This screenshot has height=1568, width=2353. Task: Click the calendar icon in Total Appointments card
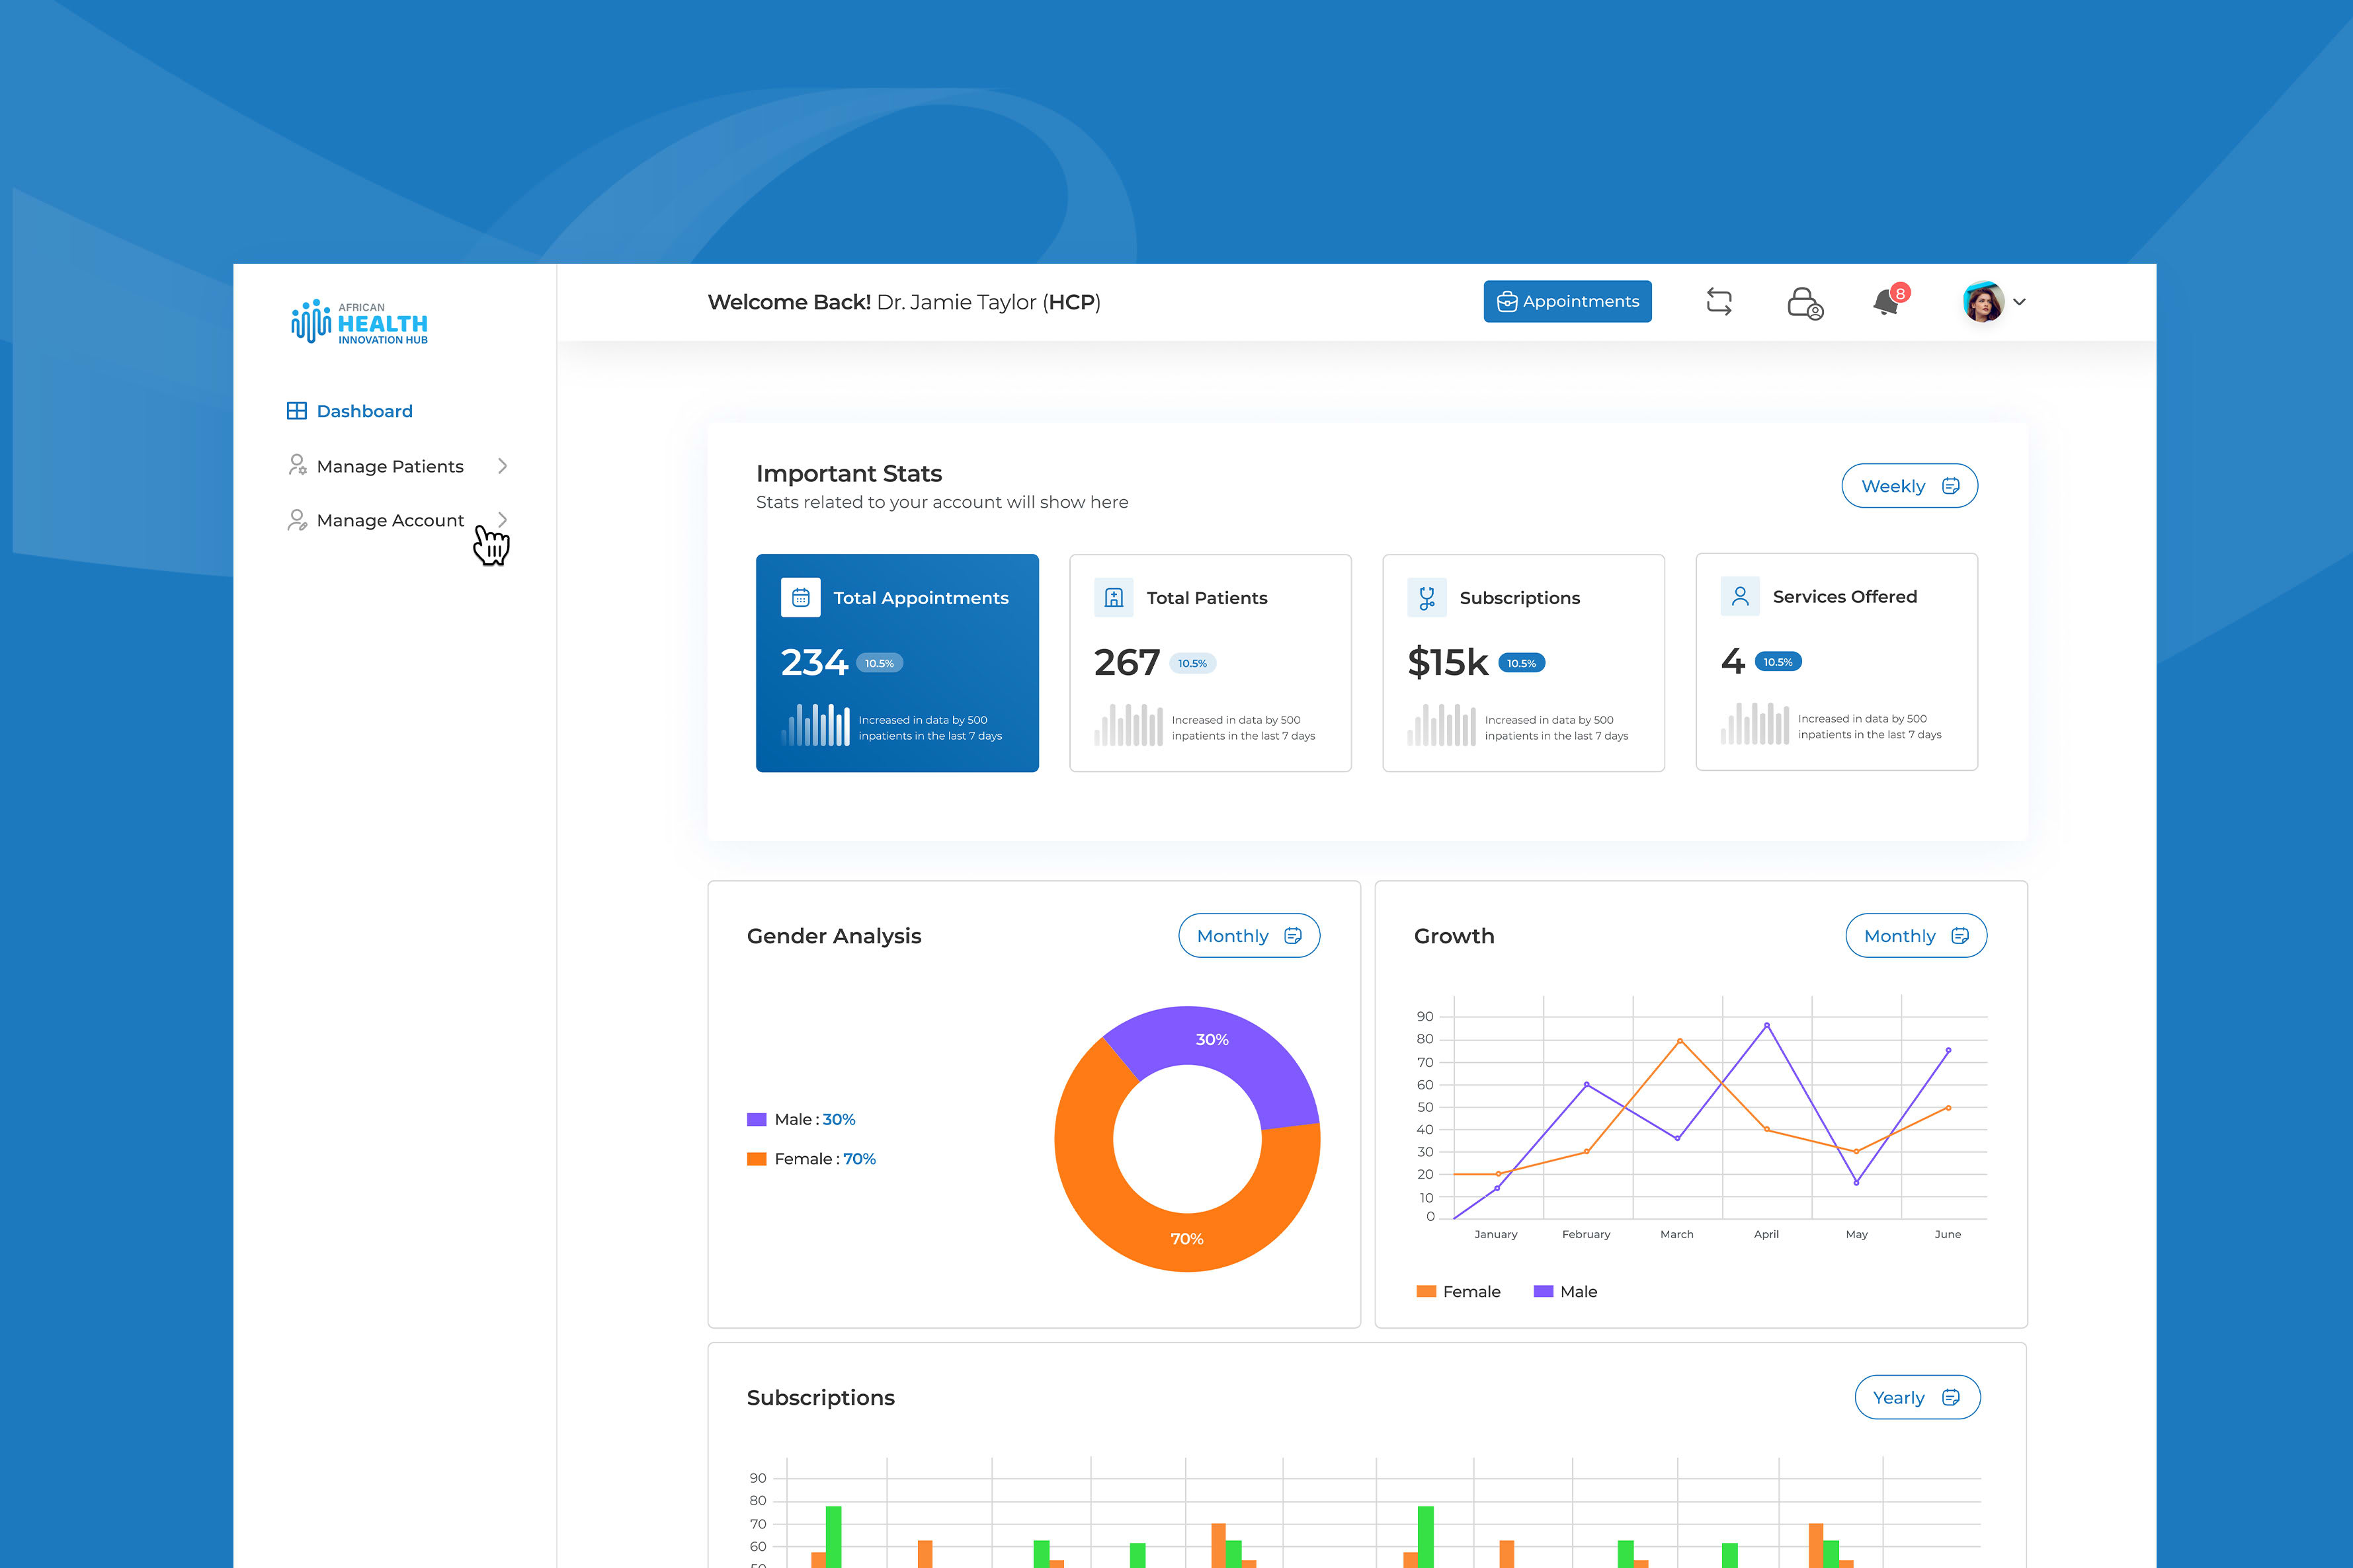(800, 598)
